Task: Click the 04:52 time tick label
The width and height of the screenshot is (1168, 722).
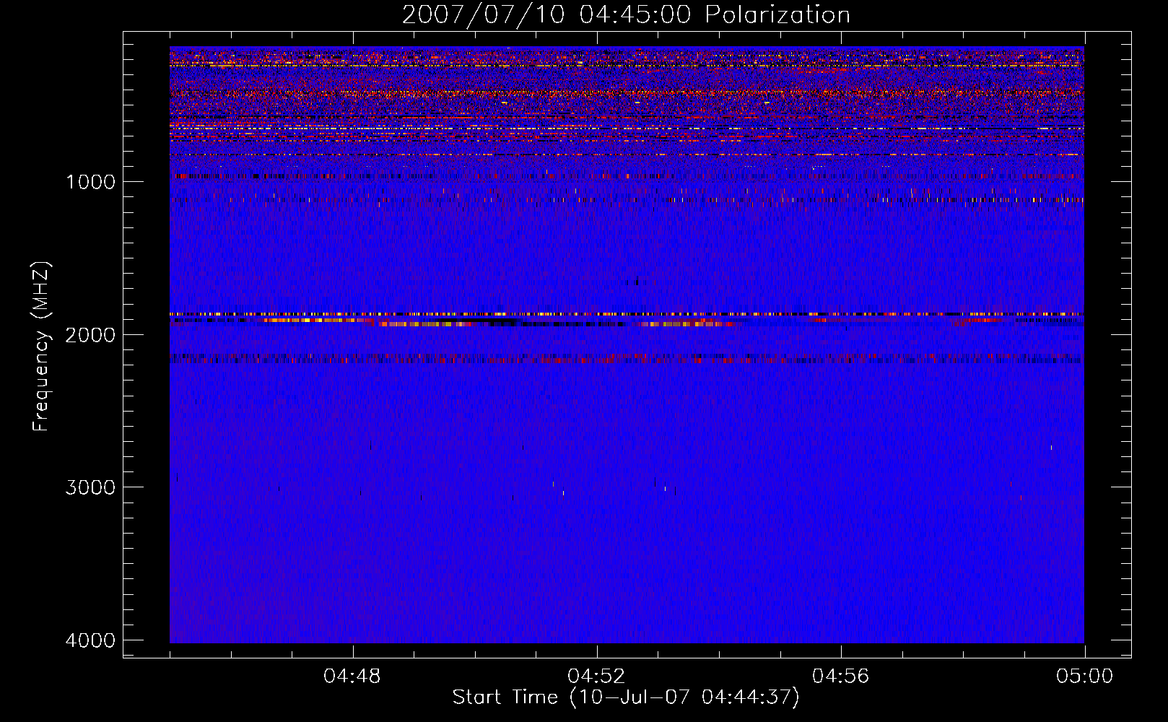Action: click(x=596, y=677)
